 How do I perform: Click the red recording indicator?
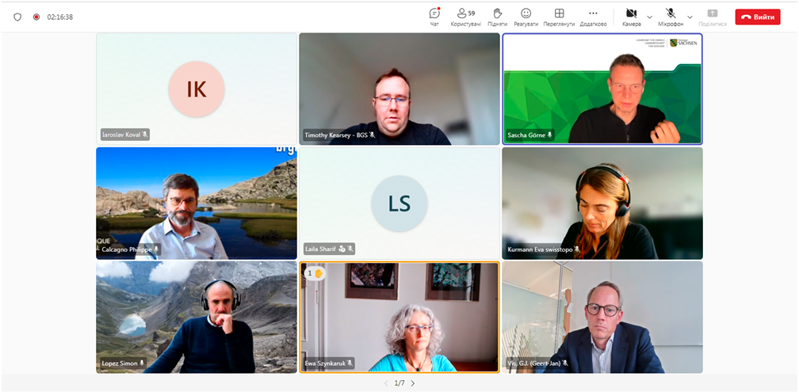pos(36,17)
